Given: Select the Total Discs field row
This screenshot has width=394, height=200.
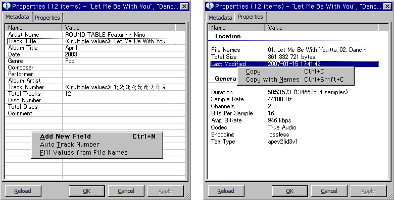Looking at the screenshot, I should pos(90,106).
